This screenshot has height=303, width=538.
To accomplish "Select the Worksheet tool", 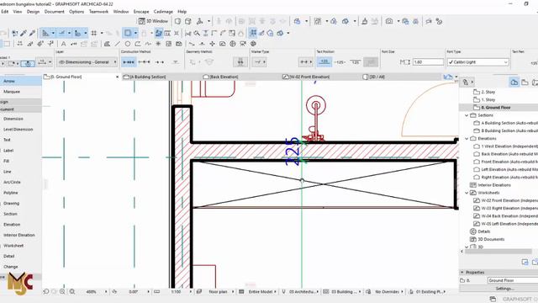I will [20, 246].
